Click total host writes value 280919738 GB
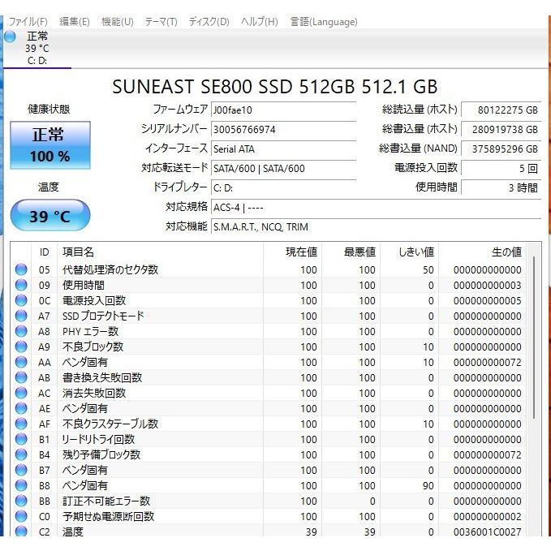The width and height of the screenshot is (551, 551). tap(501, 129)
